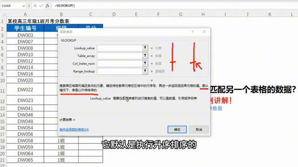
Task: Click into the Range_lookup input box
Action: 120,71
